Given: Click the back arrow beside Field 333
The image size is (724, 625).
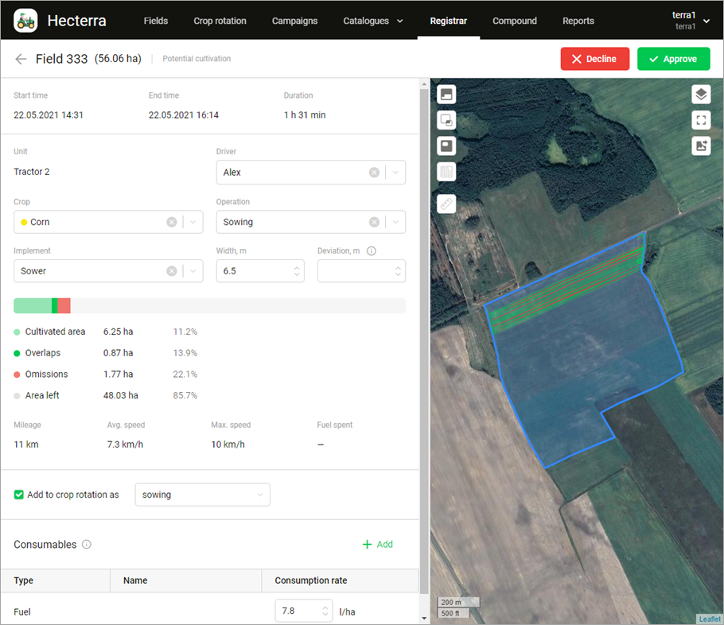Looking at the screenshot, I should pos(21,60).
